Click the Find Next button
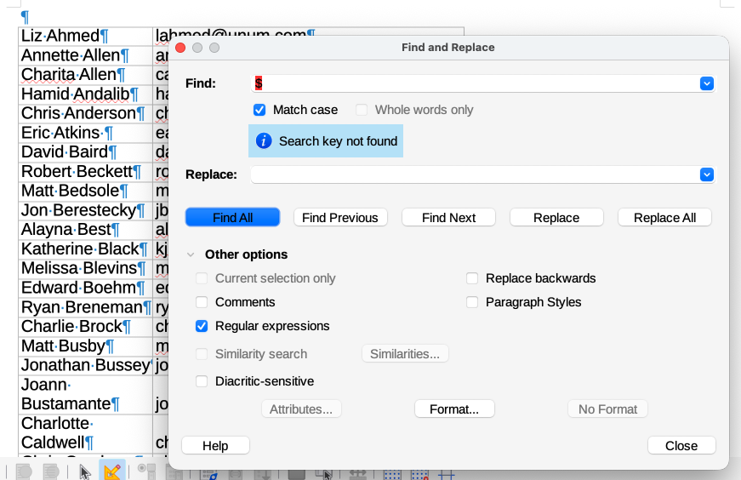Image resolution: width=741 pixels, height=480 pixels. (448, 218)
